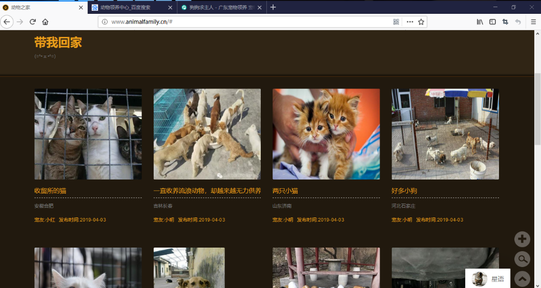Open the 好多小狗 post title

404,191
